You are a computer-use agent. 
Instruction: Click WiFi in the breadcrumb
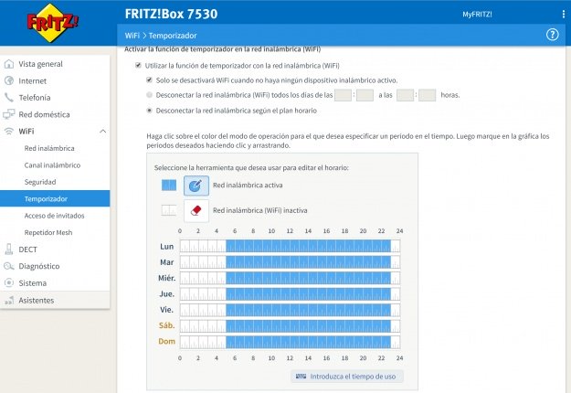click(x=132, y=36)
